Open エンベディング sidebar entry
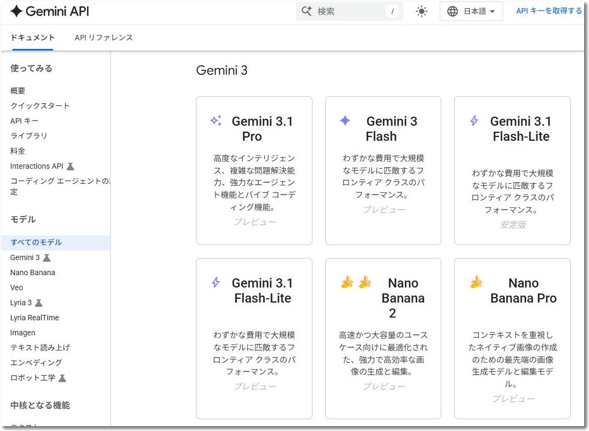Viewport: 589px width, 431px height. 36,363
